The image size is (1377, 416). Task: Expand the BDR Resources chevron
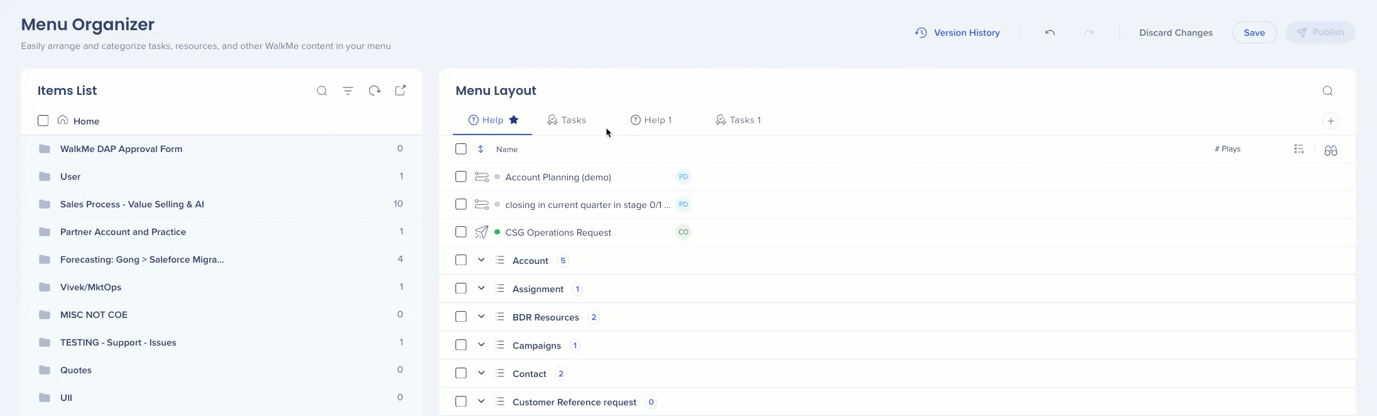(x=481, y=317)
